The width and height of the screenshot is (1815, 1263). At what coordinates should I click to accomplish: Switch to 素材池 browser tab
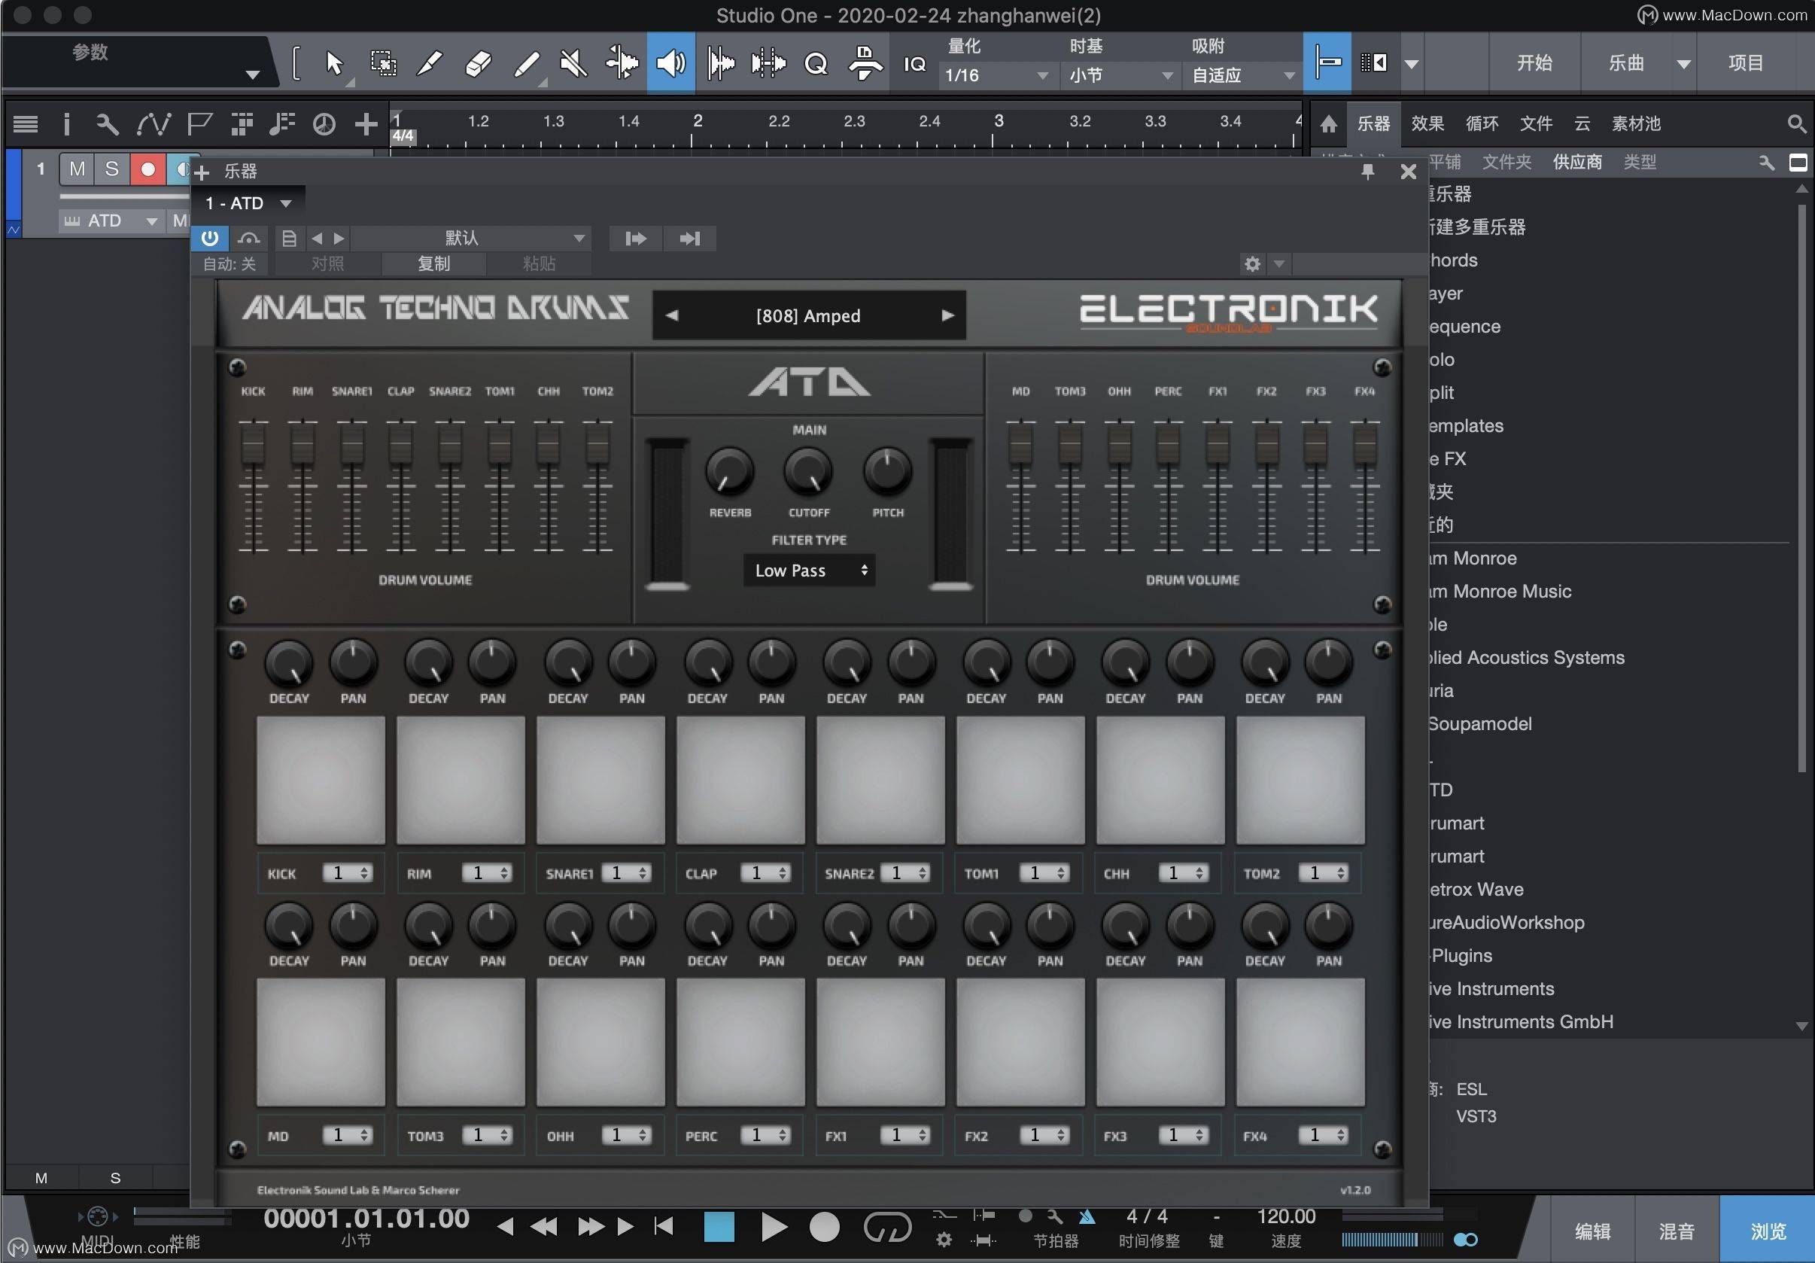(x=1636, y=123)
